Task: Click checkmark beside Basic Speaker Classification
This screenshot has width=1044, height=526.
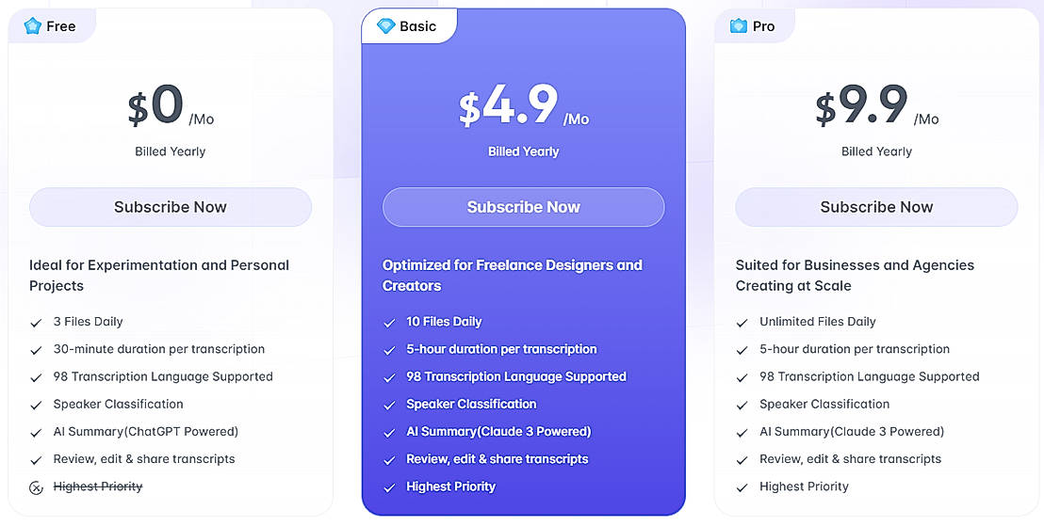Action: (x=389, y=406)
